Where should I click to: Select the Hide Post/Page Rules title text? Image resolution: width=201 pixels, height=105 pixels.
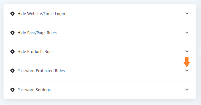tap(37, 33)
